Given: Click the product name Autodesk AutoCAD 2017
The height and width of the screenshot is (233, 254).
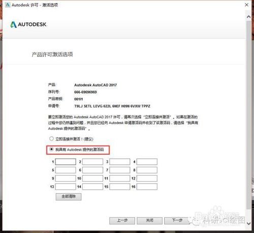Looking at the screenshot, I should (x=96, y=85).
